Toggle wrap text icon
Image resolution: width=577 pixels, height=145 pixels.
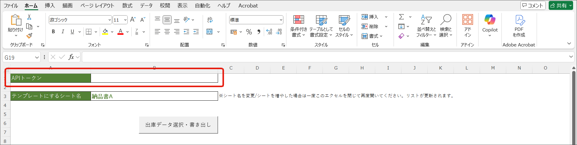click(x=210, y=20)
